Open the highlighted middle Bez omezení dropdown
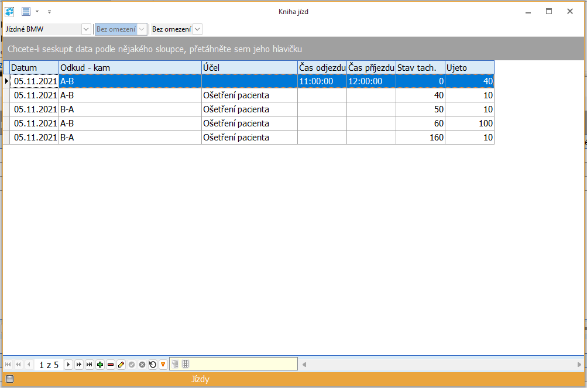The width and height of the screenshot is (587, 388). coord(142,29)
